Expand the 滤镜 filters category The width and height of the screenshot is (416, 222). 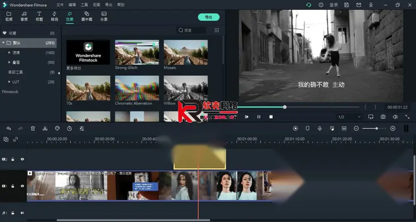tap(10, 52)
